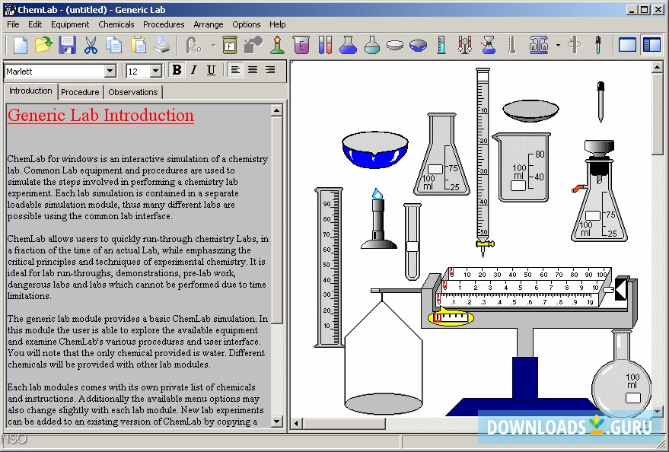Viewport: 669px width, 452px height.
Task: Open the Equipment menu
Action: [x=70, y=24]
